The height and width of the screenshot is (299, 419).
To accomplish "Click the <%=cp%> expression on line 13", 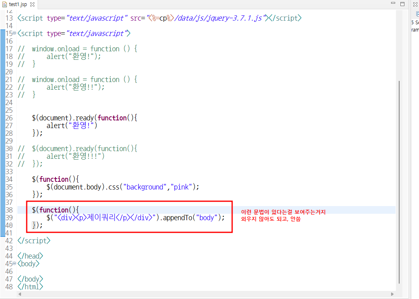I will 161,18.
